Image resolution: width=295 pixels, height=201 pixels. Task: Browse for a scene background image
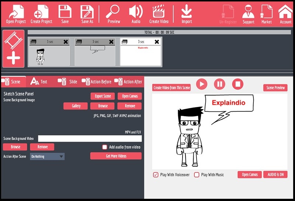click(103, 106)
